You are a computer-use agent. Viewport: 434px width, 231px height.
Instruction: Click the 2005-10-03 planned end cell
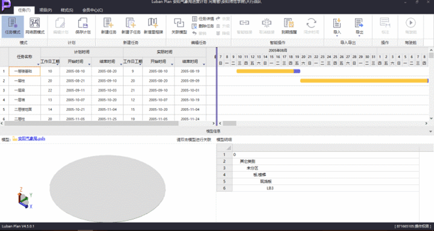[x=107, y=90]
